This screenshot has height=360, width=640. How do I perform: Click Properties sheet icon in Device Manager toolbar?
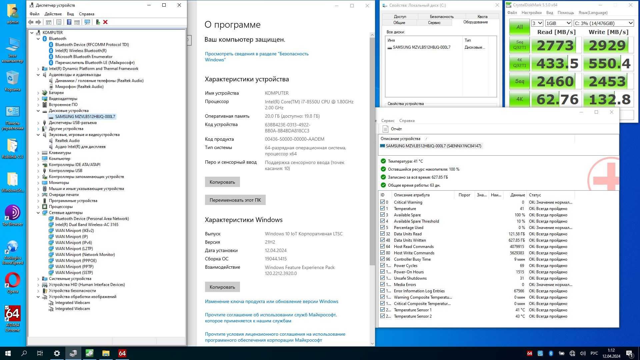59,22
